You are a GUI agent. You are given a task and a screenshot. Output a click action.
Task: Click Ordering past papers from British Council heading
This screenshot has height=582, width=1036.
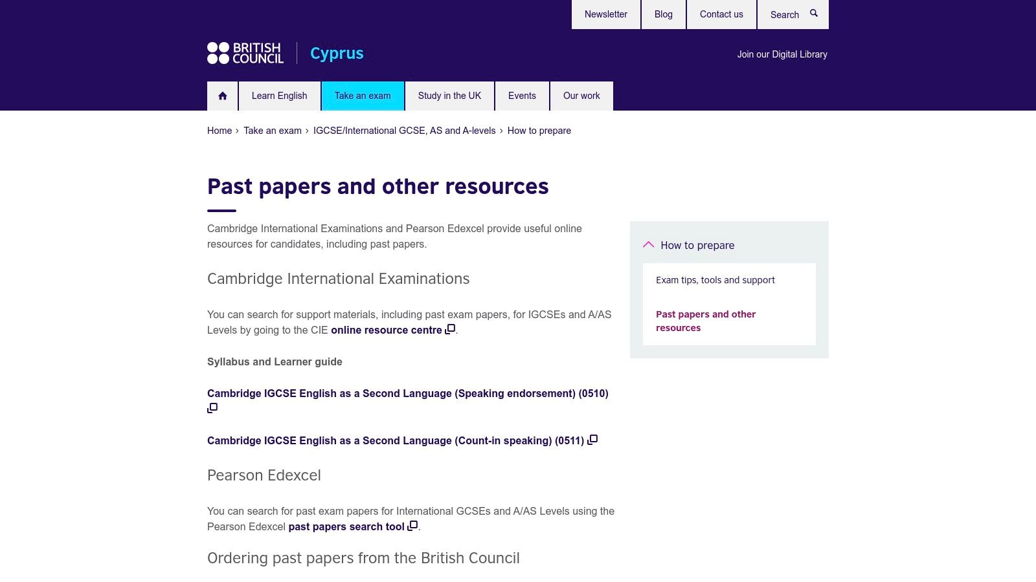pyautogui.click(x=363, y=558)
